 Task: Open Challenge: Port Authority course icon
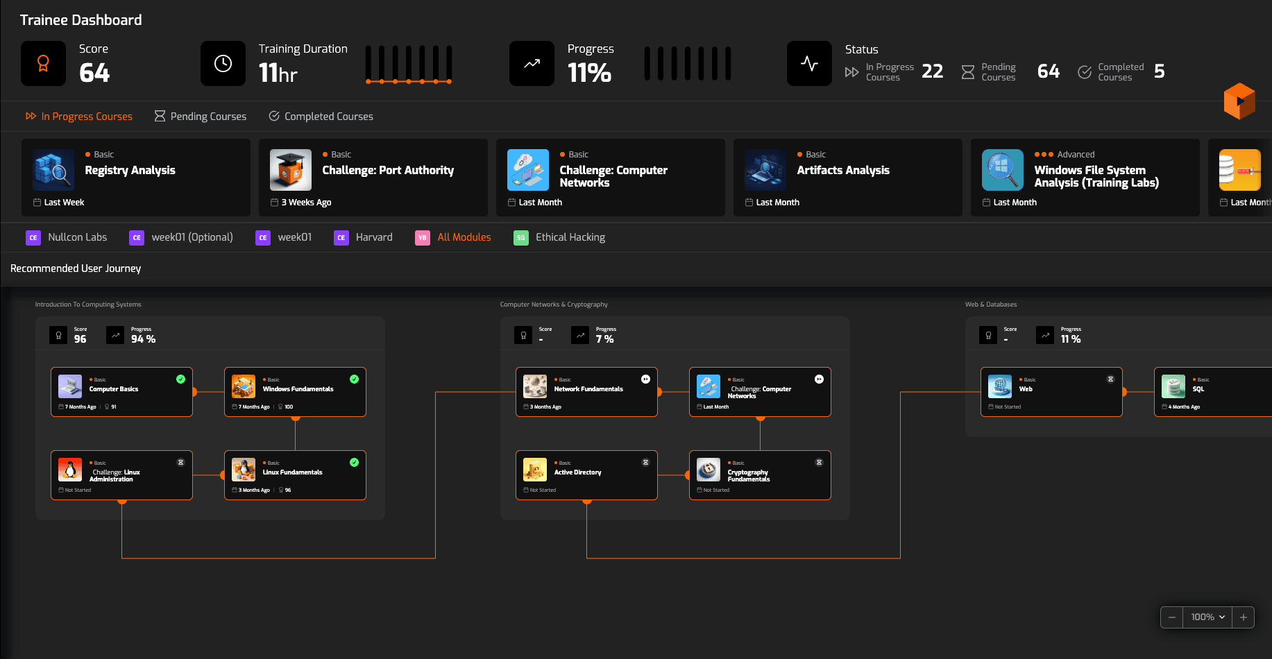[x=291, y=170]
